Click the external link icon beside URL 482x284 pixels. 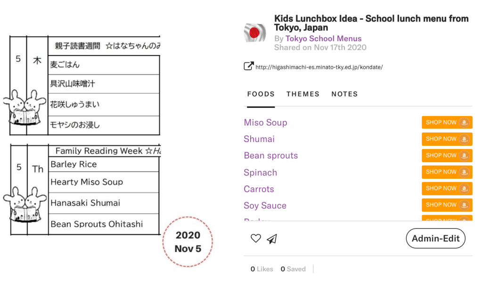pos(248,67)
